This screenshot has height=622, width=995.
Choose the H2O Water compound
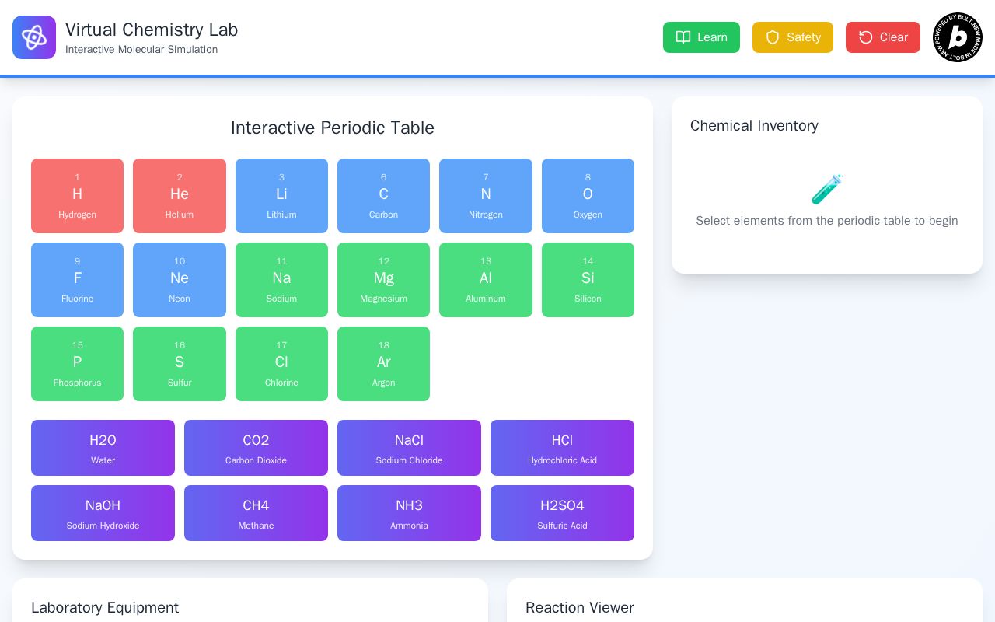point(103,448)
